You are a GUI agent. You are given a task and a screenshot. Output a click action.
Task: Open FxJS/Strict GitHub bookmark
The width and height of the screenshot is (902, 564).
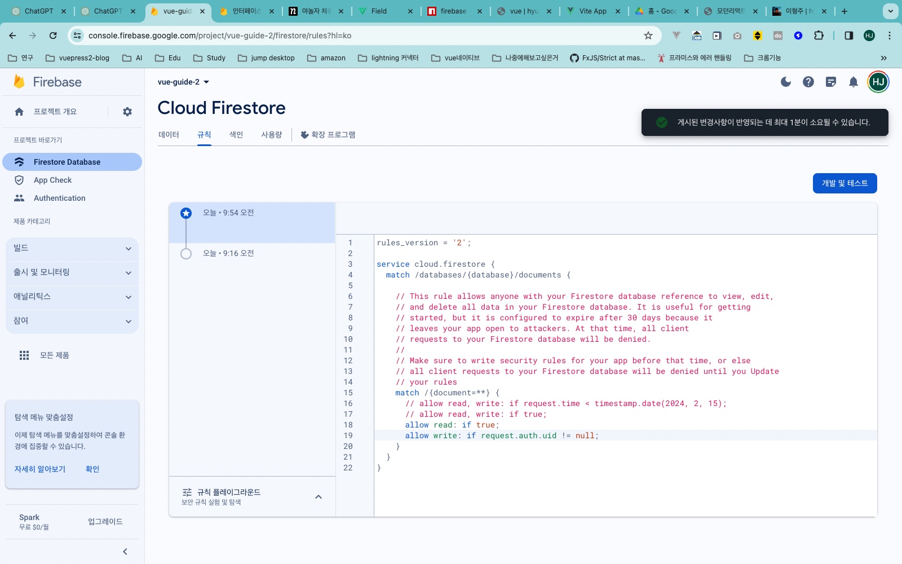608,58
